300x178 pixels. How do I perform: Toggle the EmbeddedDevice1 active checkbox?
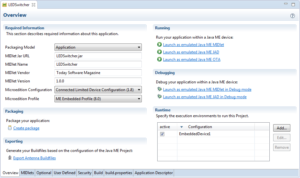162,134
